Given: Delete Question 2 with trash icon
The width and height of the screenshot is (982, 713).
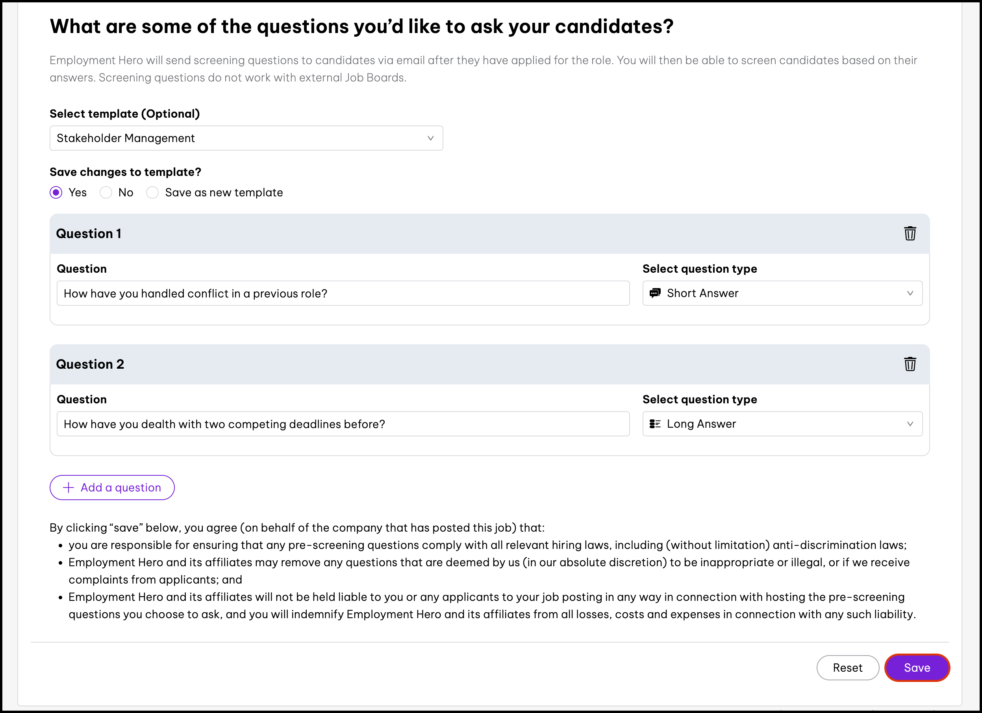Looking at the screenshot, I should click(910, 364).
